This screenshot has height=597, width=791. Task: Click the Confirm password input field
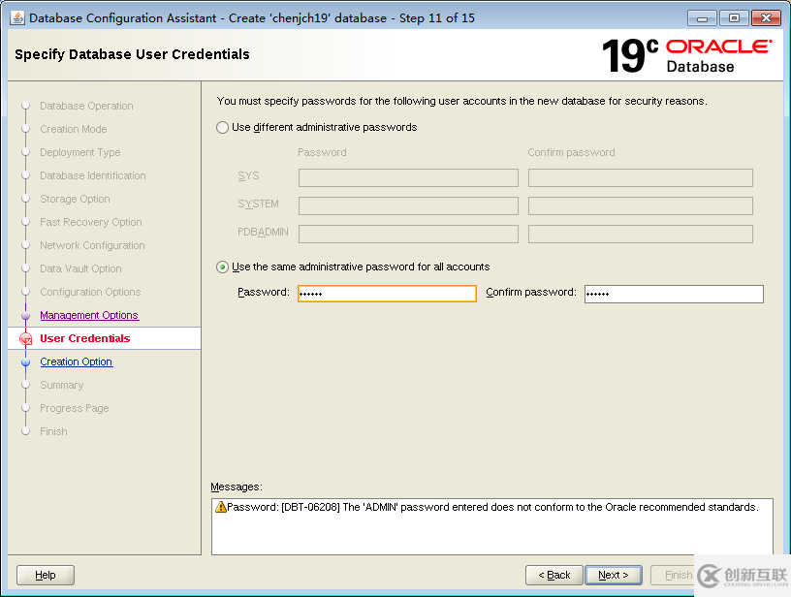coord(674,294)
